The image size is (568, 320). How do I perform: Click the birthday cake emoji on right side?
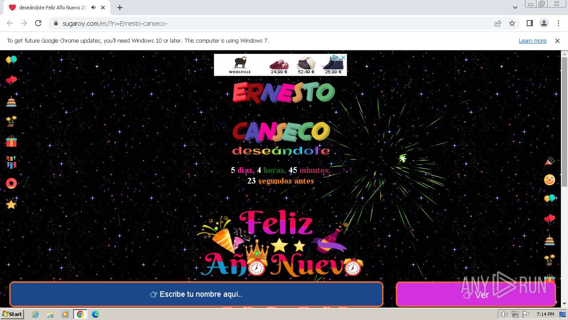pos(549,240)
